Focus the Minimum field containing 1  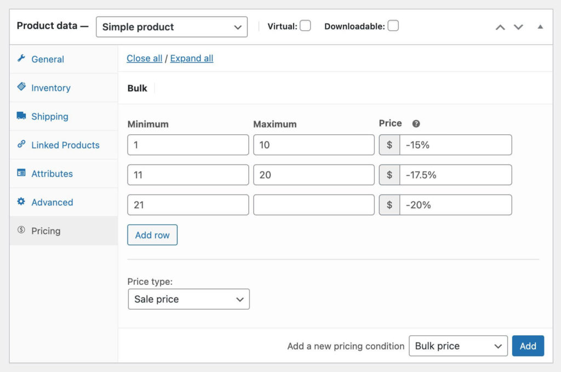click(x=188, y=145)
